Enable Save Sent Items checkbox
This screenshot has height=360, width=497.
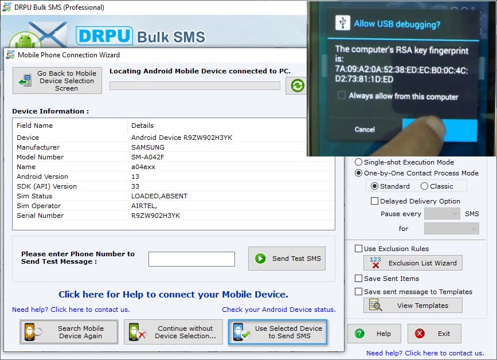(x=358, y=279)
